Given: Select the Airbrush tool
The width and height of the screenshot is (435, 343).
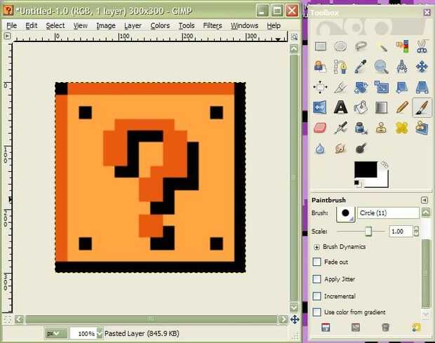Looking at the screenshot, I should coord(340,128).
